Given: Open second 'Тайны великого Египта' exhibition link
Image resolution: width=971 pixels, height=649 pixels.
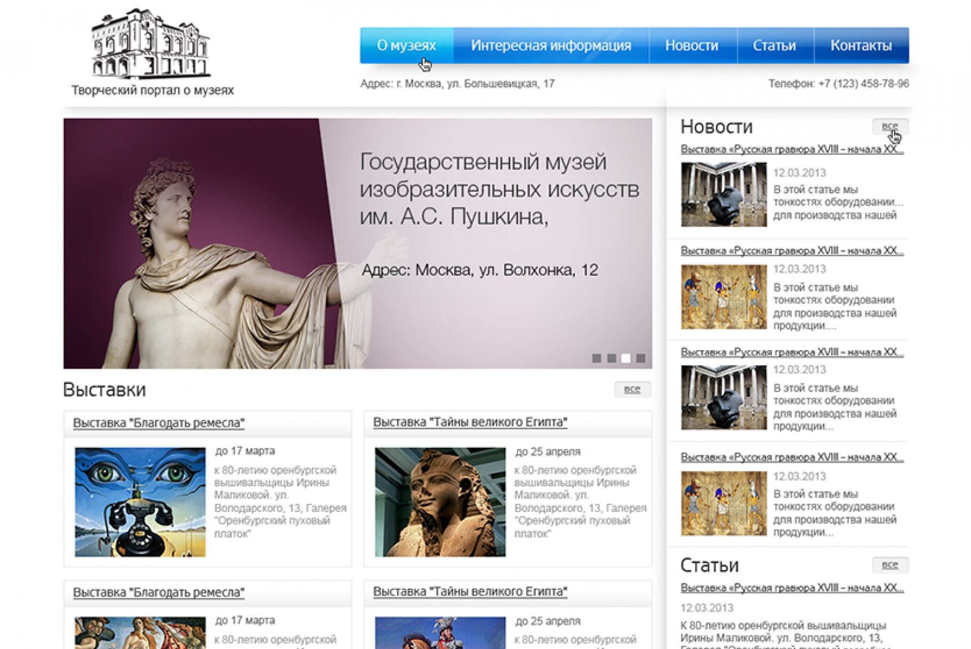Looking at the screenshot, I should click(x=470, y=591).
